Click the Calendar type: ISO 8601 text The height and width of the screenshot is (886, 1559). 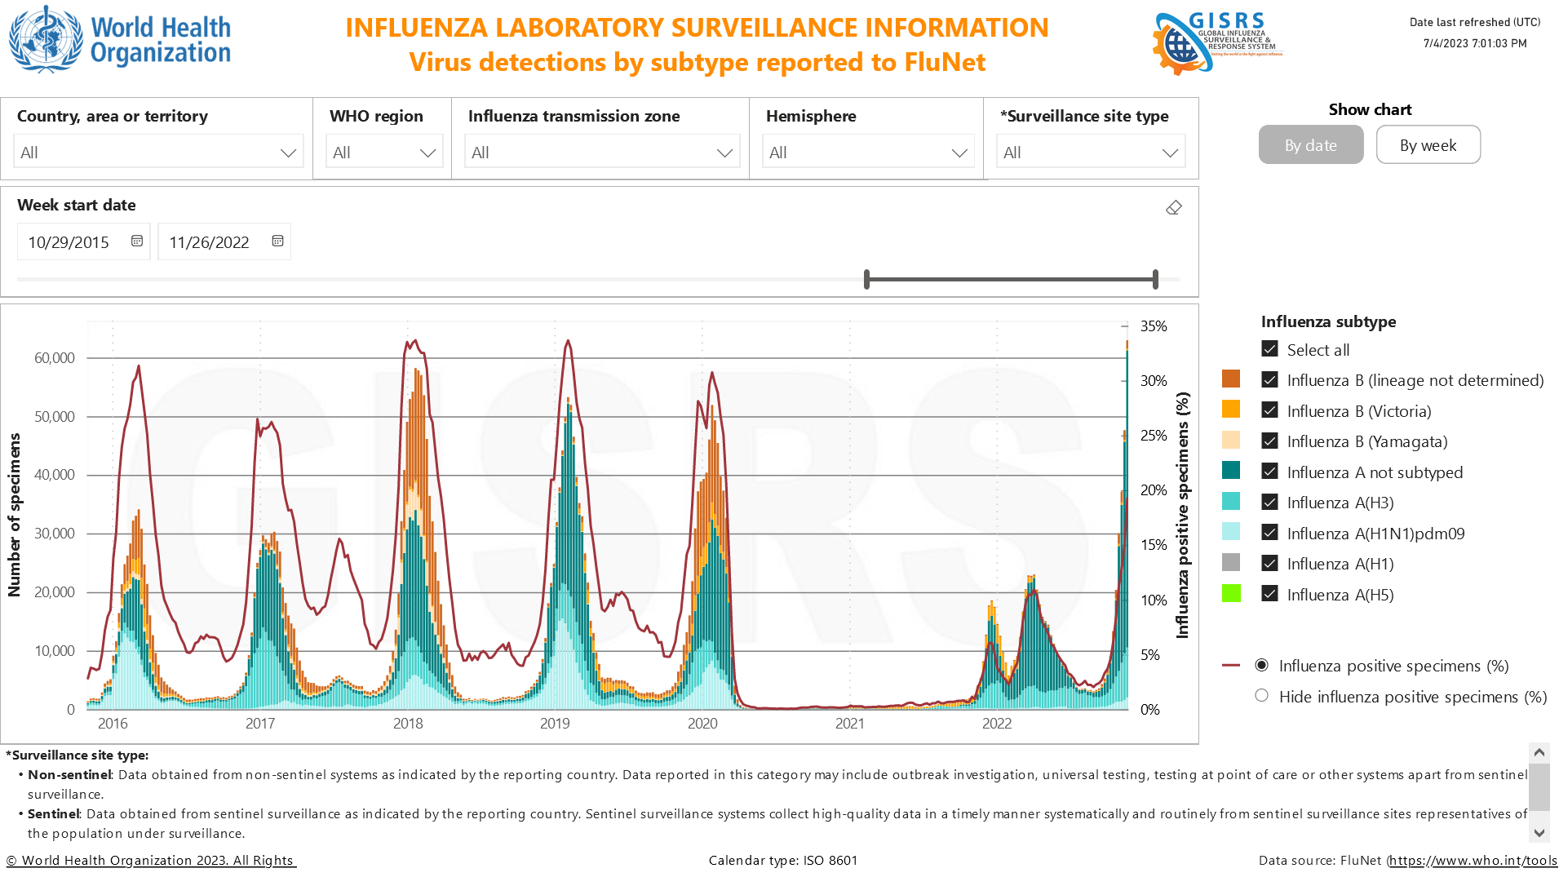[783, 860]
